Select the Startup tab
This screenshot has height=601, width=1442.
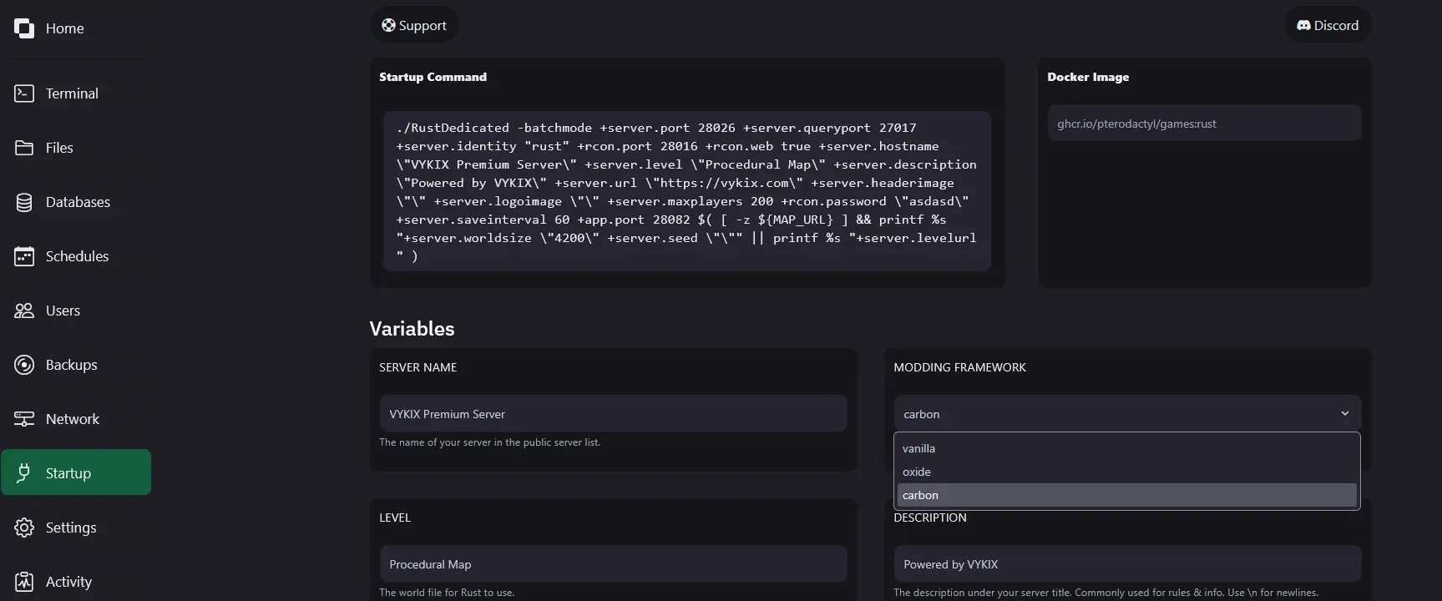pos(76,472)
